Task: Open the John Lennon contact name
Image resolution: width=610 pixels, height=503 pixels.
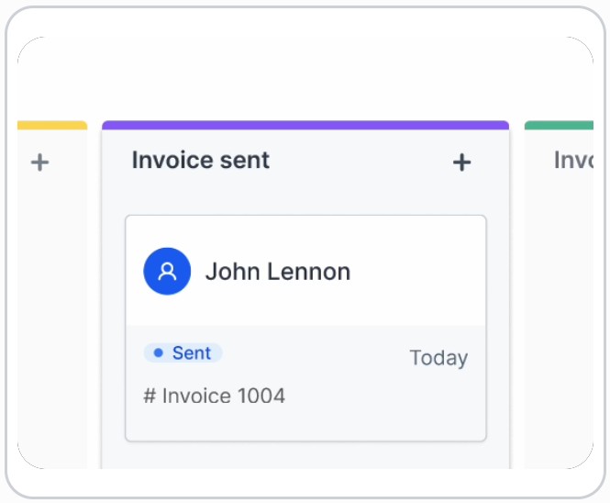Action: 277,272
